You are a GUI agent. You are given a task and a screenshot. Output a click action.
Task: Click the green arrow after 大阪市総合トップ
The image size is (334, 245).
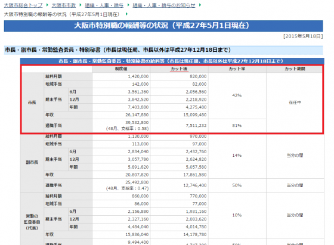tap(47, 5)
